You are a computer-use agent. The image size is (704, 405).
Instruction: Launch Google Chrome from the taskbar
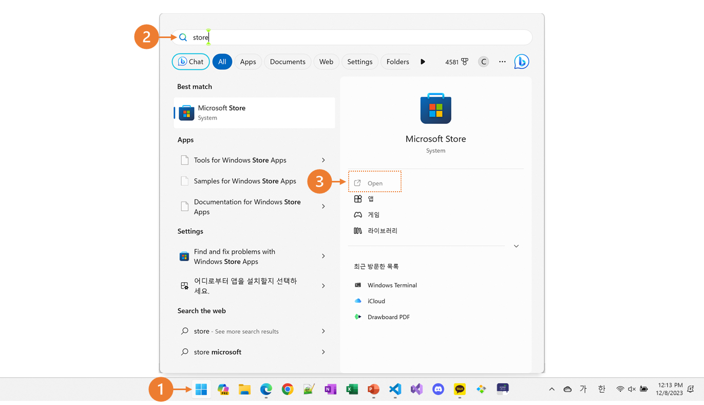288,390
